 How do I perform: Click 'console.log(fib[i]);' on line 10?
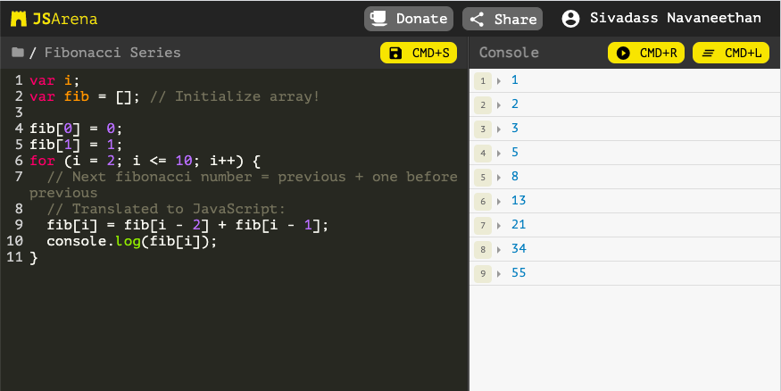tap(132, 241)
